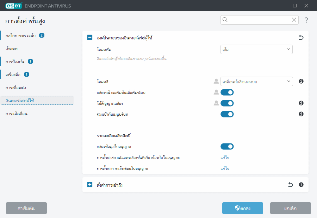The height and width of the screenshot is (218, 317).
Task: Toggle แสดงหน้าจอเริ่มต้นเมื่อเริ่มระบบ switch
Action: pos(227,92)
